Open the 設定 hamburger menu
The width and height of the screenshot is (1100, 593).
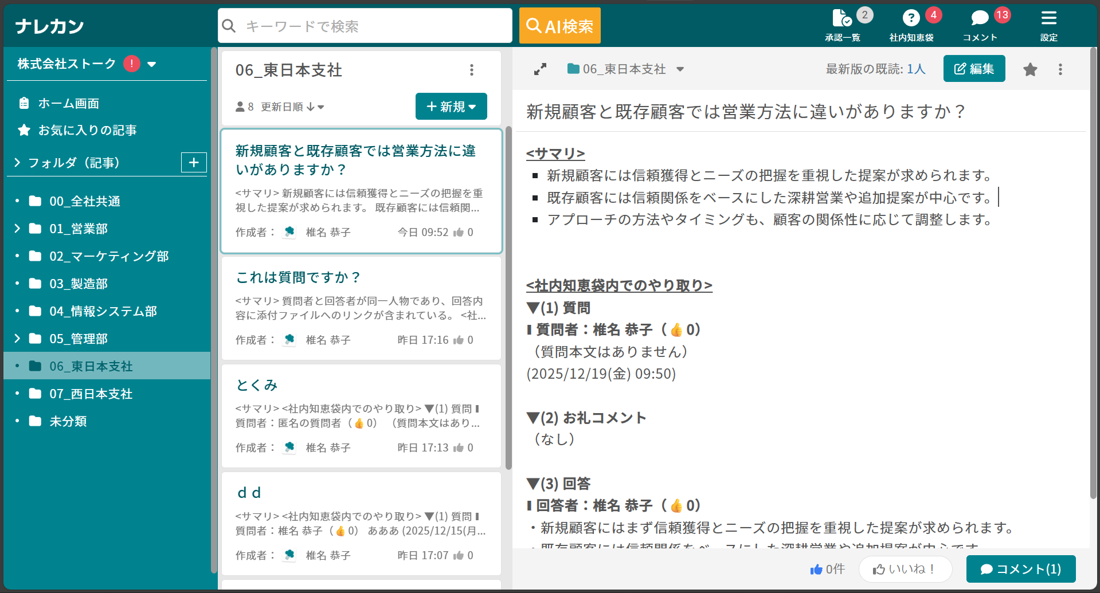click(x=1049, y=24)
